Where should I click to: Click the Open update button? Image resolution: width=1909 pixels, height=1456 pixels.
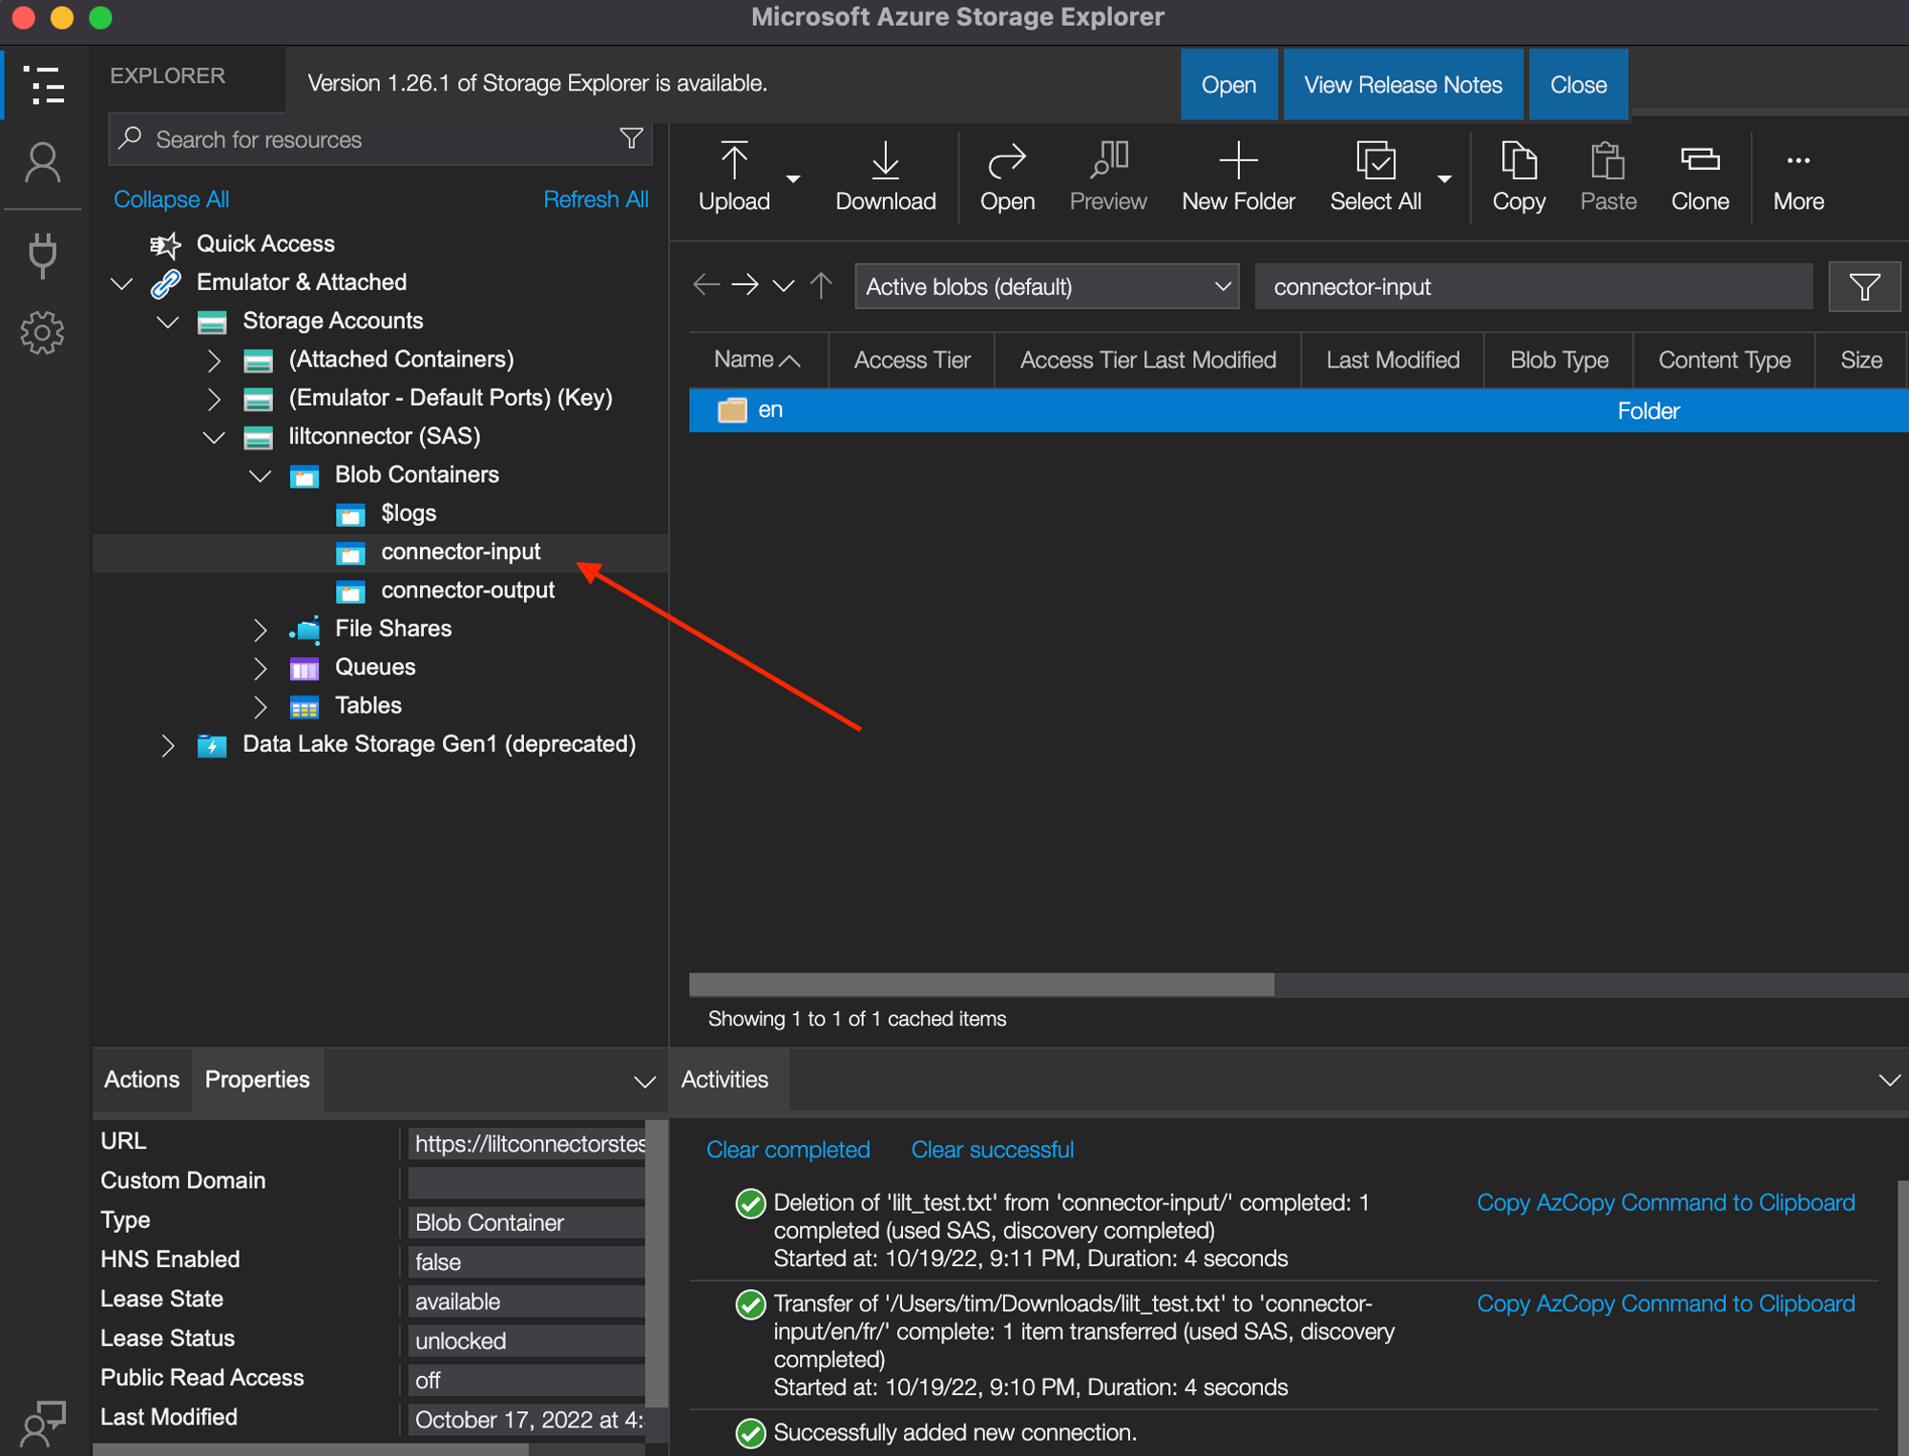click(1228, 84)
